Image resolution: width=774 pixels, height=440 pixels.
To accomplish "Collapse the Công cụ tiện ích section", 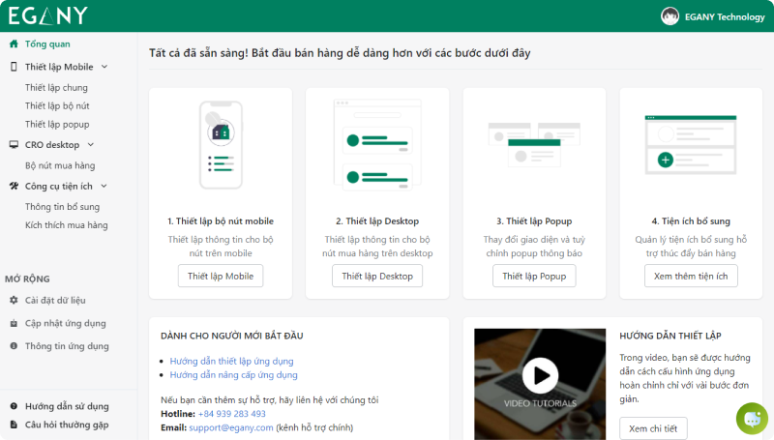I will [x=104, y=186].
